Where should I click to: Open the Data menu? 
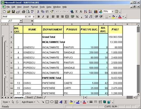(x=49, y=7)
